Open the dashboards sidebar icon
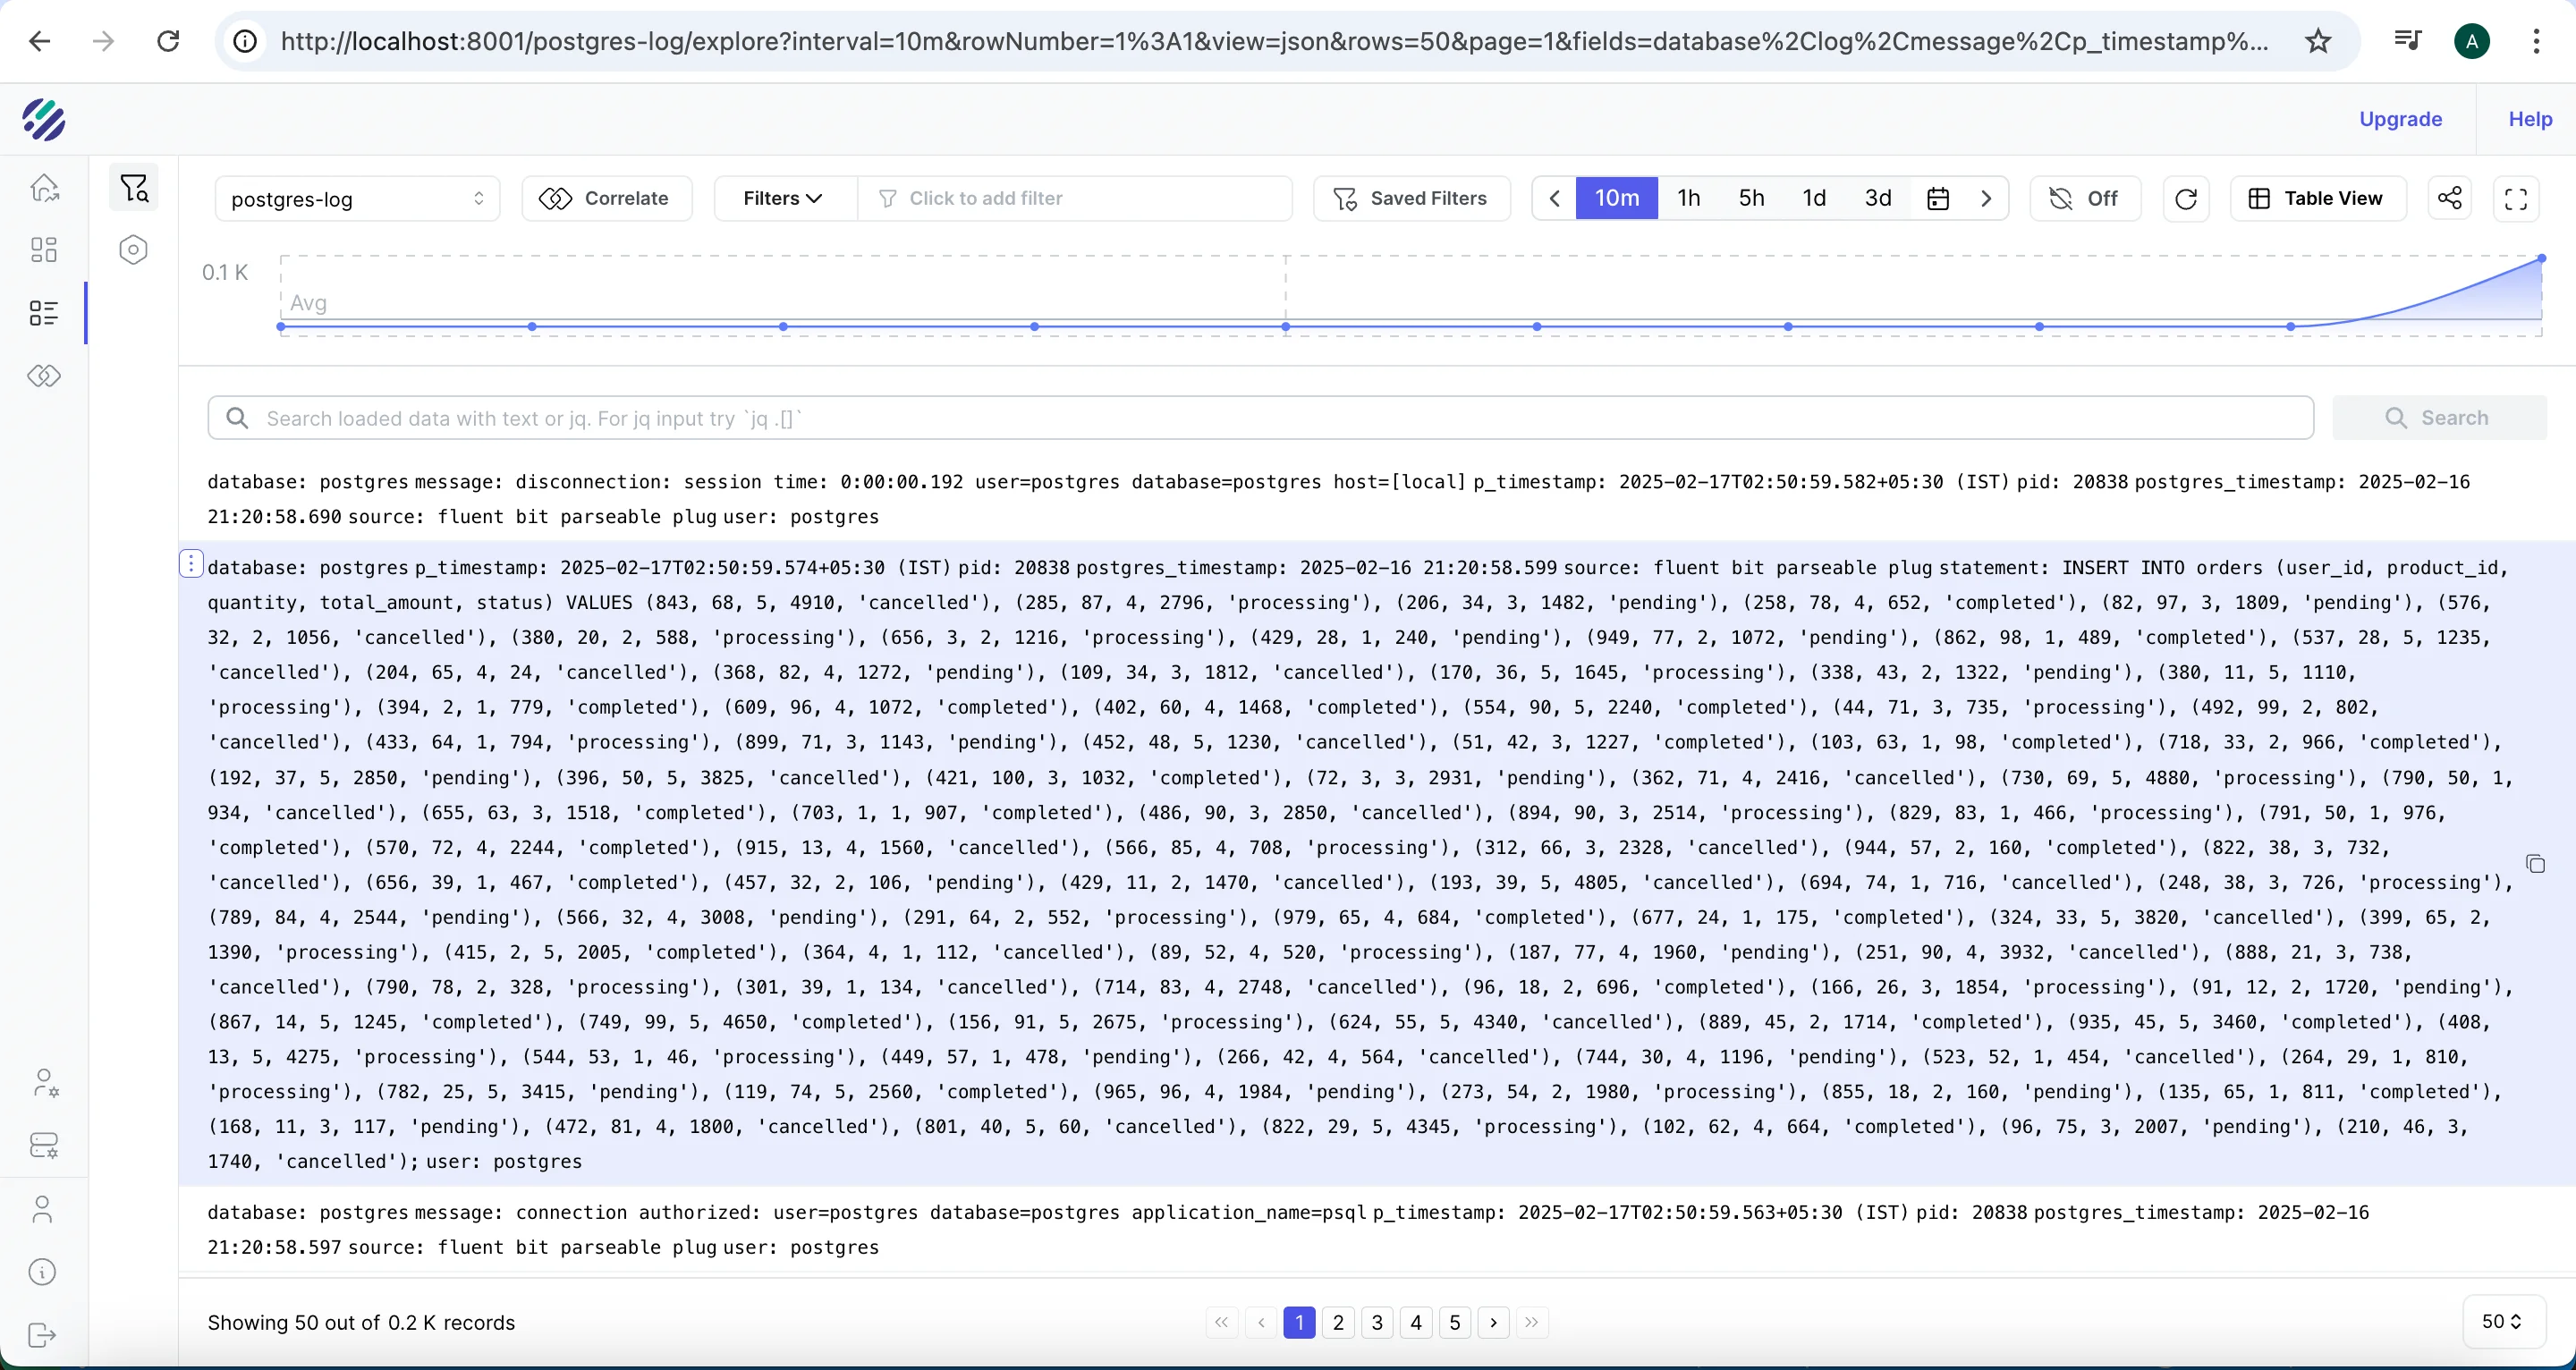 44,250
